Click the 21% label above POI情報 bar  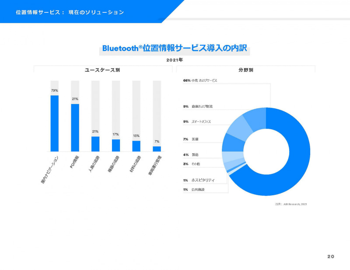click(x=75, y=99)
